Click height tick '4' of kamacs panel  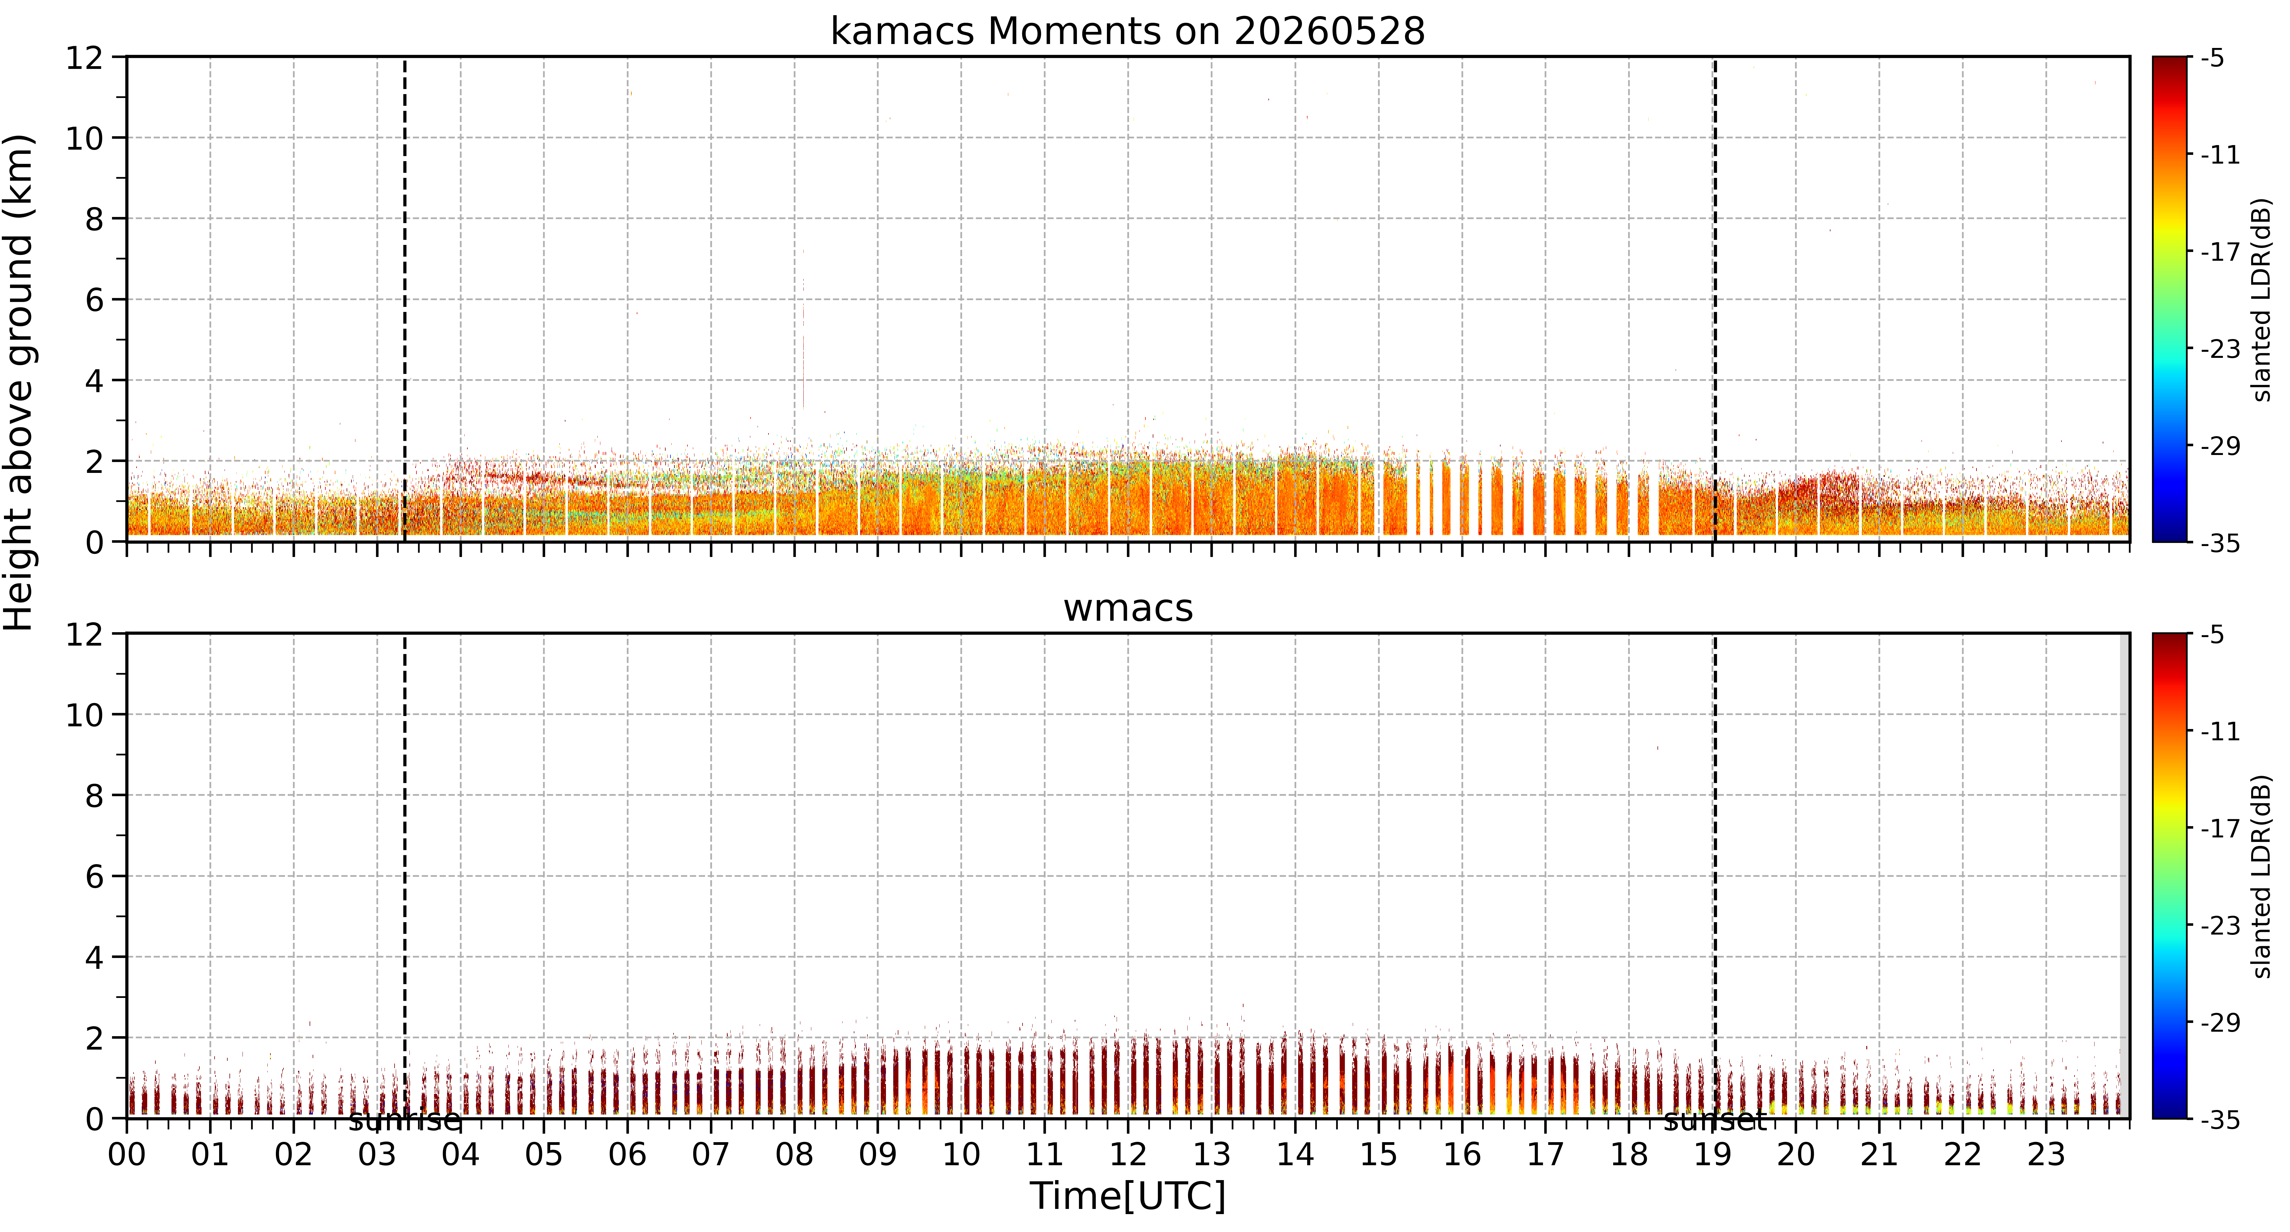(x=94, y=380)
